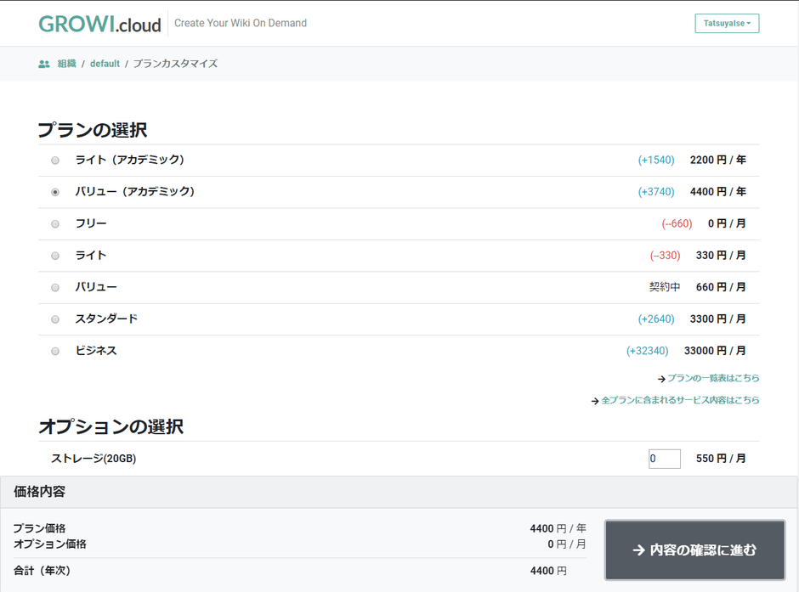The width and height of the screenshot is (799, 592).
Task: Select the currently contracted バリュー plan radio
Action: pyautogui.click(x=55, y=288)
